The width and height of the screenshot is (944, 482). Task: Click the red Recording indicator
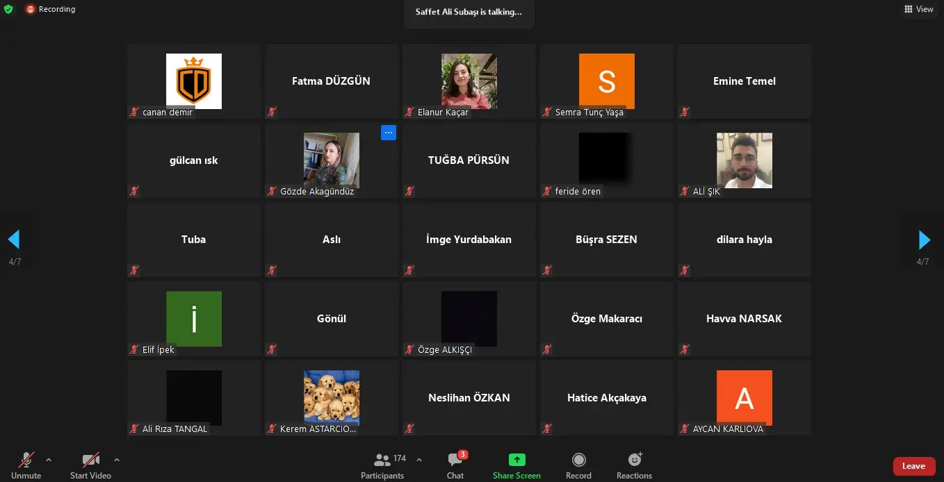pos(50,9)
